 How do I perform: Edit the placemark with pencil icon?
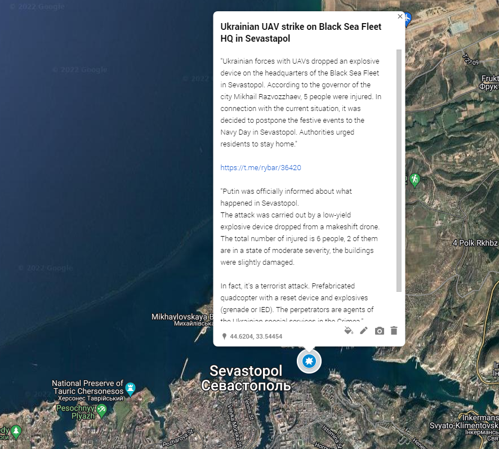tap(364, 331)
